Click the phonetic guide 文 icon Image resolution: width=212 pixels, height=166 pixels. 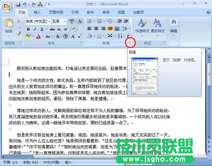click(72, 22)
